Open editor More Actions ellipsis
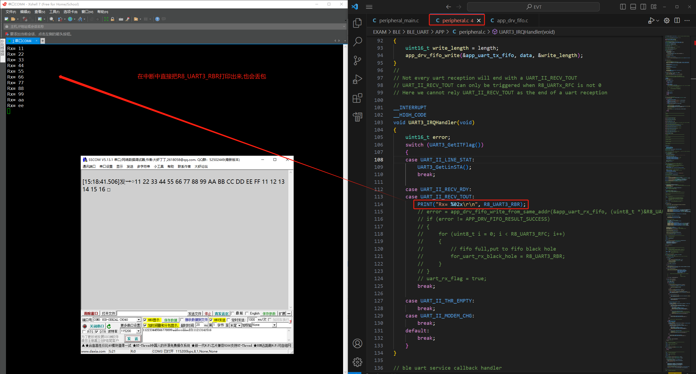 pyautogui.click(x=687, y=20)
